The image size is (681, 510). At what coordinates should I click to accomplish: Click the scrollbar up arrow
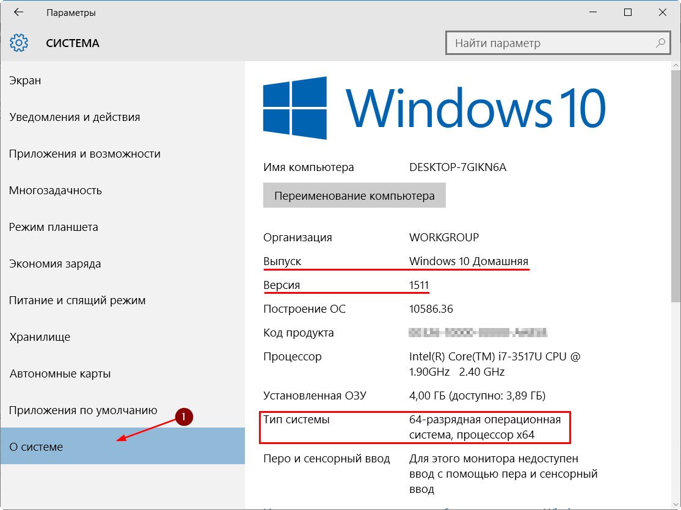pos(676,65)
